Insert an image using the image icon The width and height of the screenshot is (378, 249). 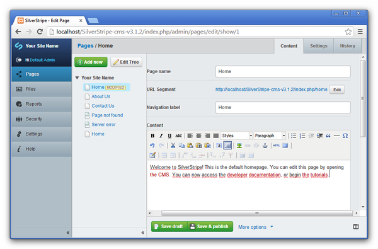click(239, 146)
